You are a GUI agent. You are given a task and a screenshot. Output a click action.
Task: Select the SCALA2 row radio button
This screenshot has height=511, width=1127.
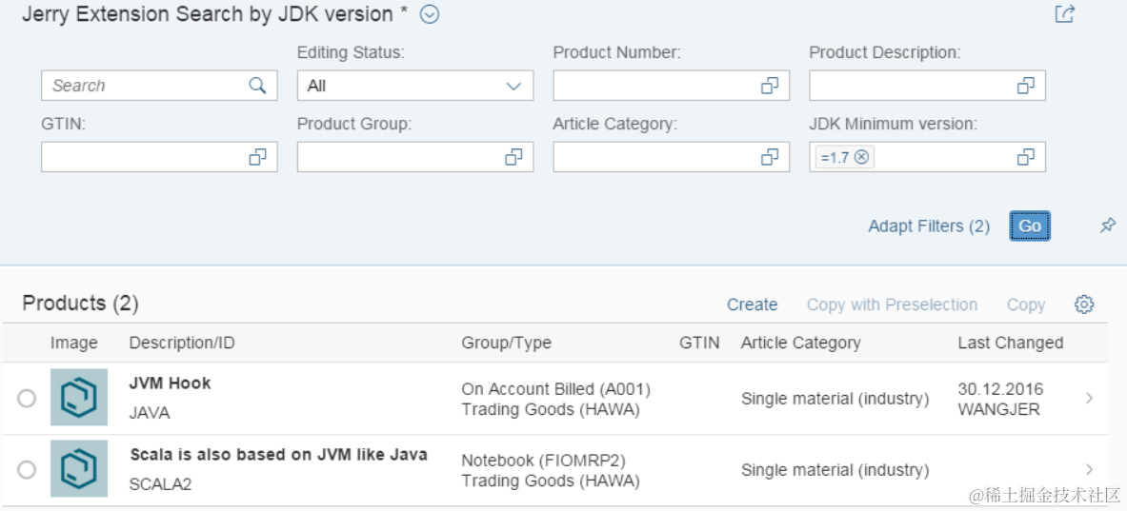[x=27, y=469]
